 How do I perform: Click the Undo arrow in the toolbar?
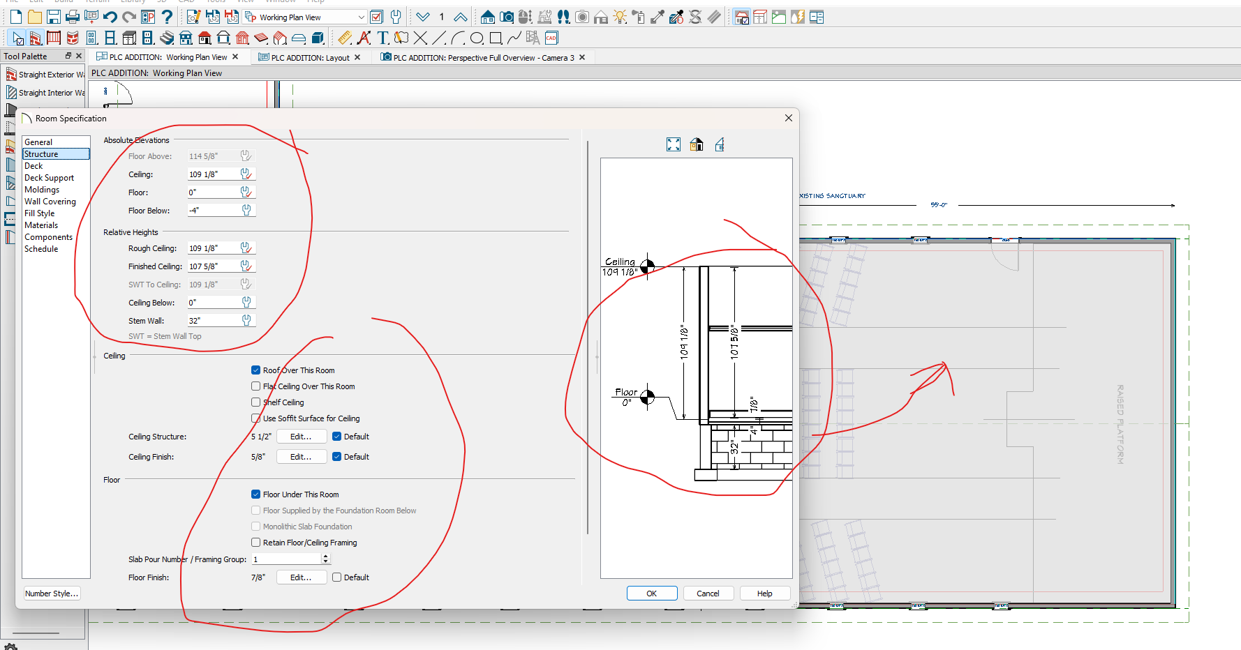tap(110, 17)
